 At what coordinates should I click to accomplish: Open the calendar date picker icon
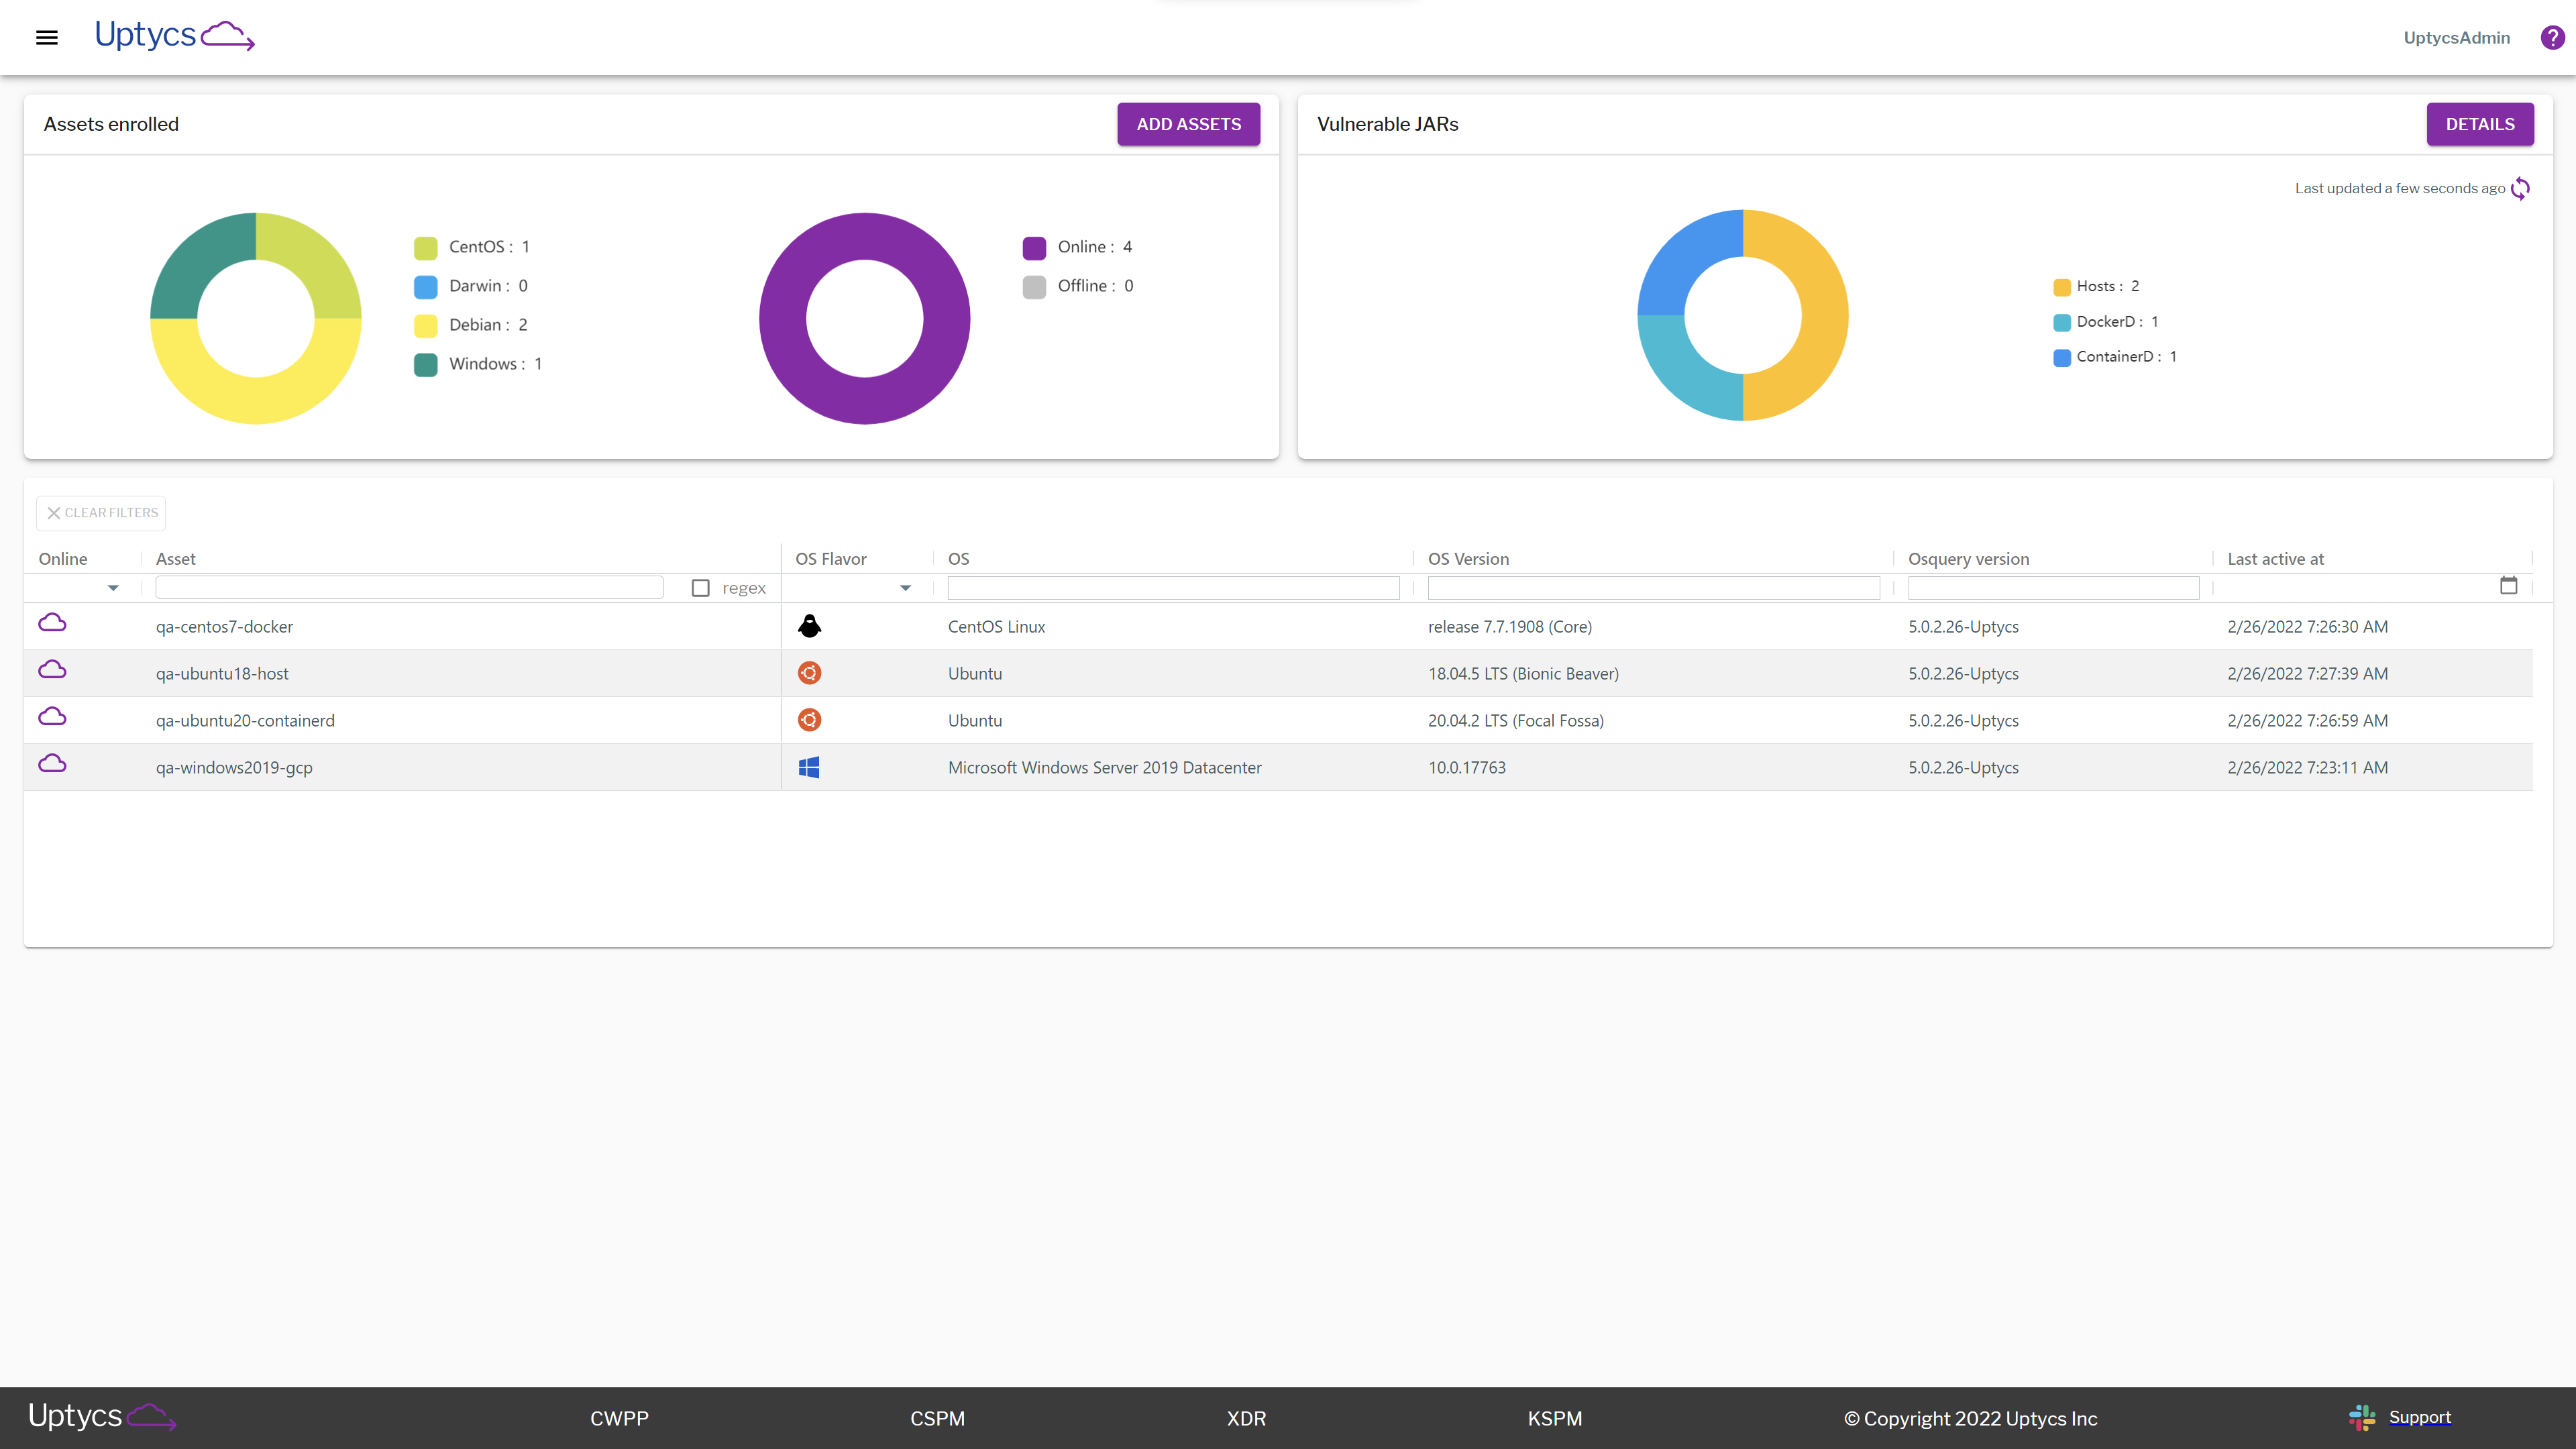click(x=2508, y=586)
